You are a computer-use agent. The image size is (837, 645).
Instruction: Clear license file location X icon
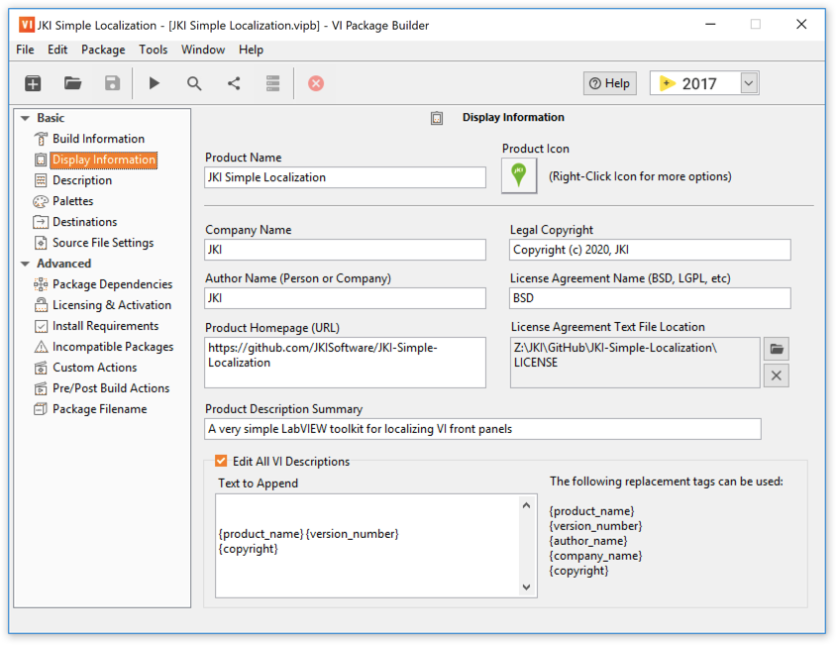pos(777,376)
